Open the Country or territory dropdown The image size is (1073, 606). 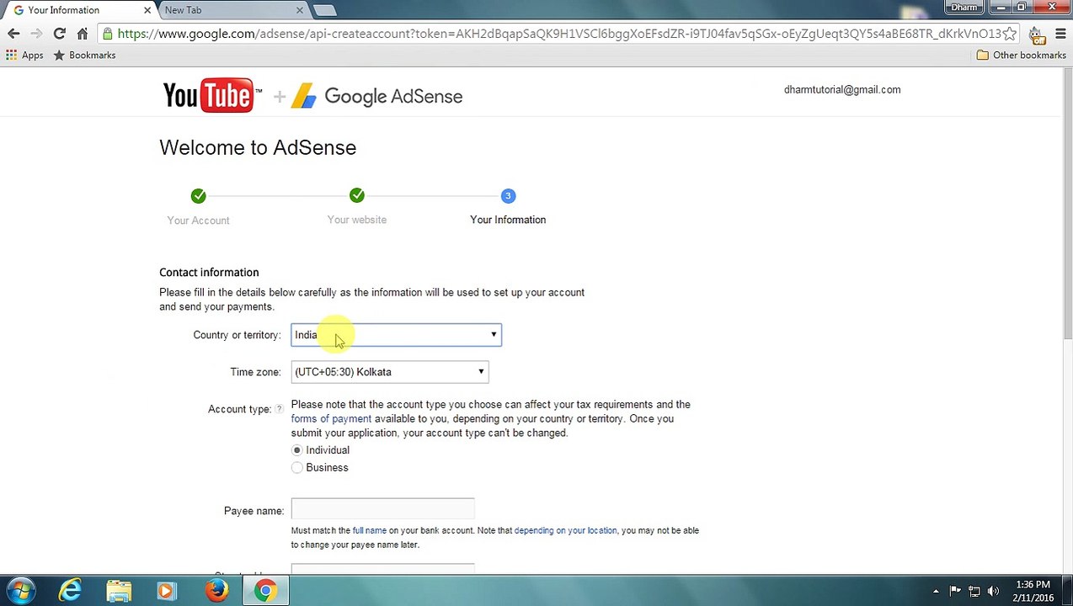coord(396,335)
